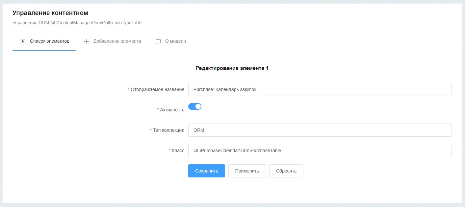Image resolution: width=465 pixels, height=207 pixels.
Task: Click the speech bubble icon beside О модели
Action: pyautogui.click(x=158, y=41)
